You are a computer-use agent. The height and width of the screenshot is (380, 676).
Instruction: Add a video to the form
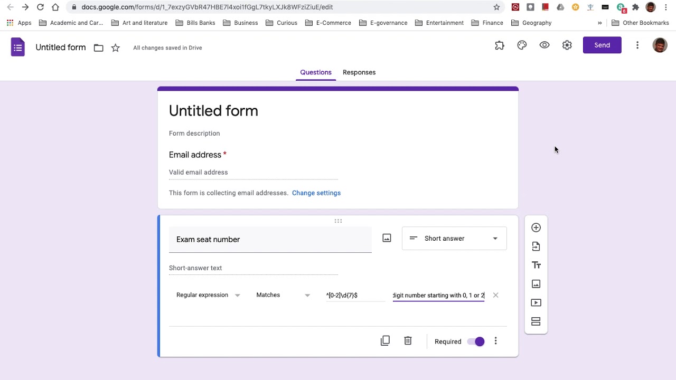[536, 303]
